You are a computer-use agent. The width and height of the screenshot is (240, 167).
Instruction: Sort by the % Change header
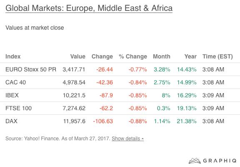pos(133,56)
